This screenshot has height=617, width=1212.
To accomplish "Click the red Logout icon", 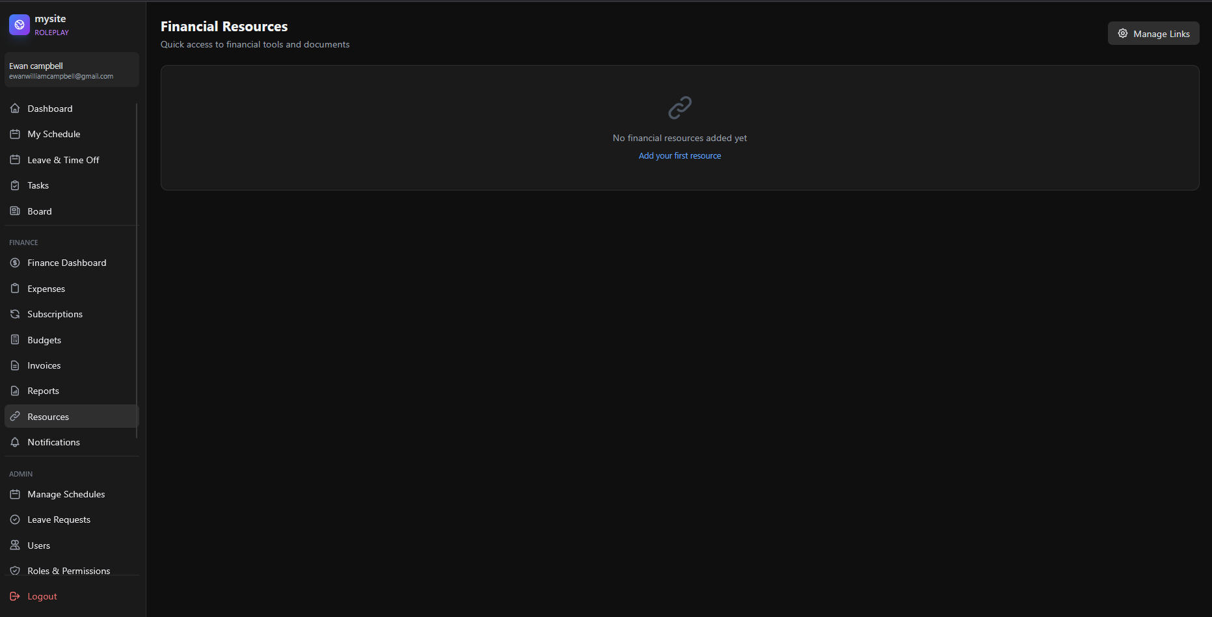I will (x=15, y=596).
